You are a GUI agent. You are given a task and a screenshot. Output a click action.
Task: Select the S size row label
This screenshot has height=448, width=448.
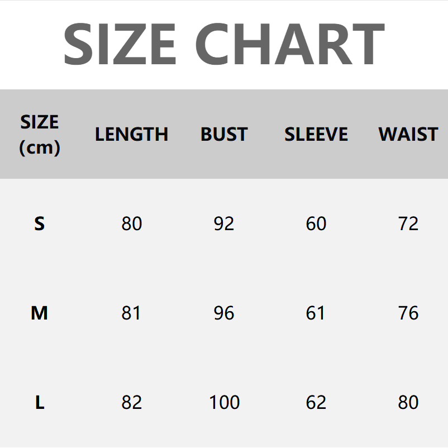[39, 224]
